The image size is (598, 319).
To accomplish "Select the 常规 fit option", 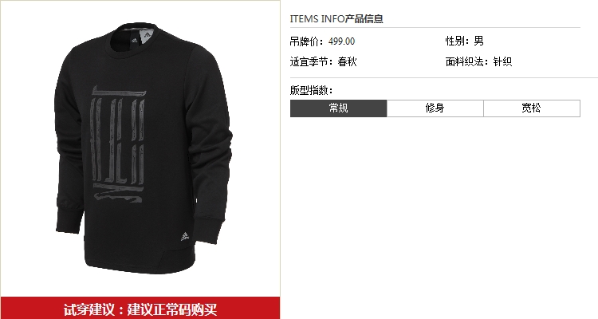I will tap(338, 108).
